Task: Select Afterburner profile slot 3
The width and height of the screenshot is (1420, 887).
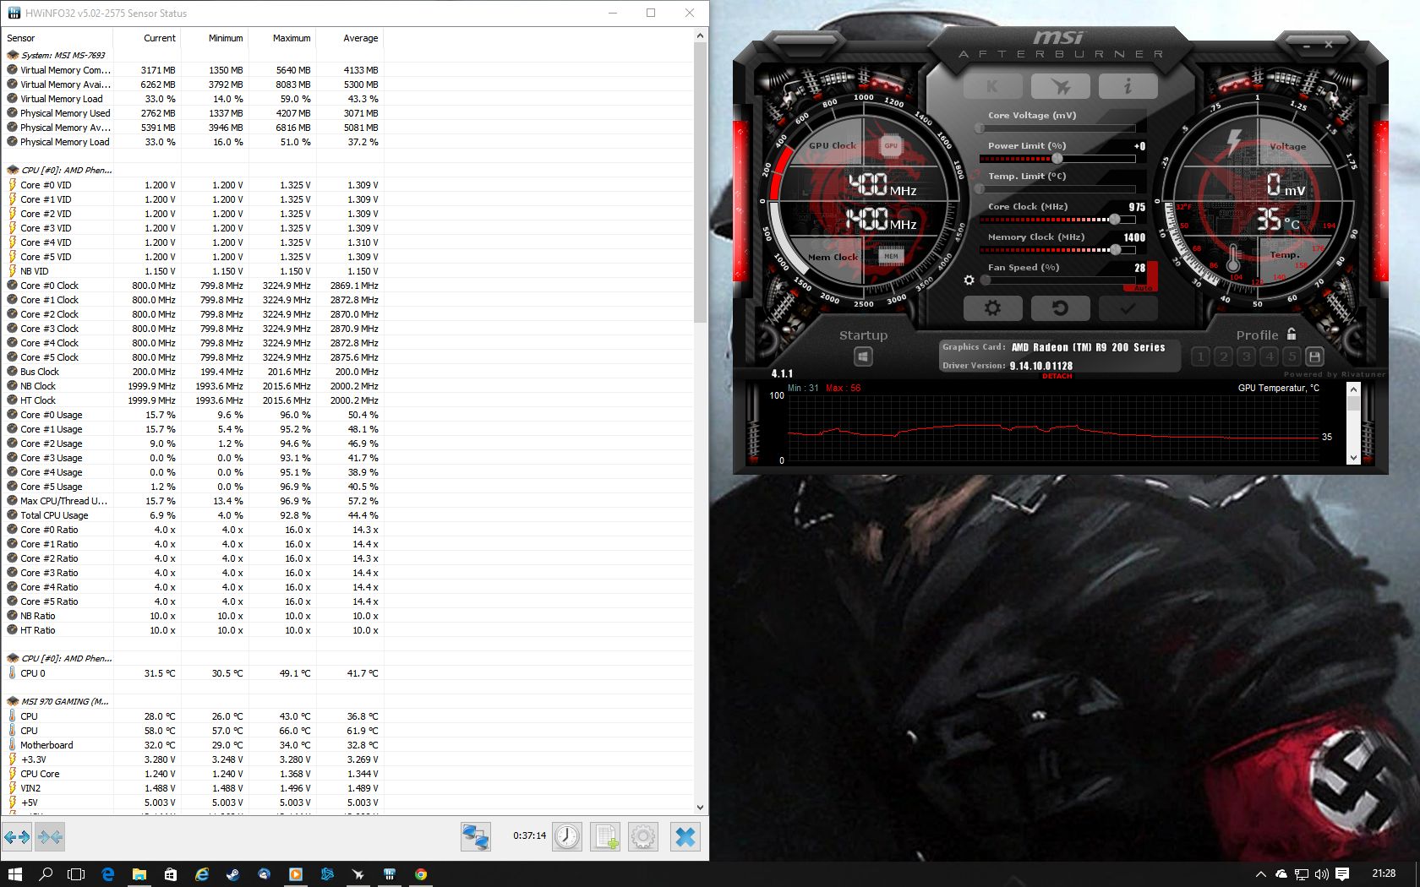Action: click(1246, 356)
